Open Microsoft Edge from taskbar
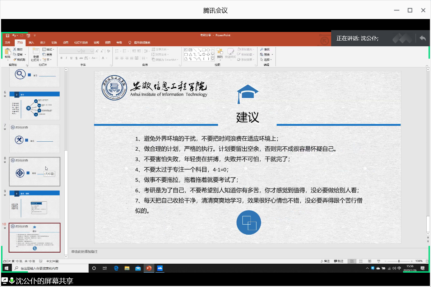The height and width of the screenshot is (287, 431). 116,268
